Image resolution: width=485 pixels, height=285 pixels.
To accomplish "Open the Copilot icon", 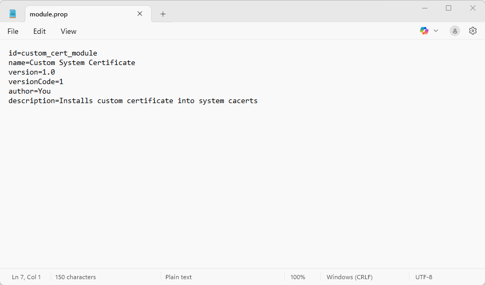I will tap(424, 31).
